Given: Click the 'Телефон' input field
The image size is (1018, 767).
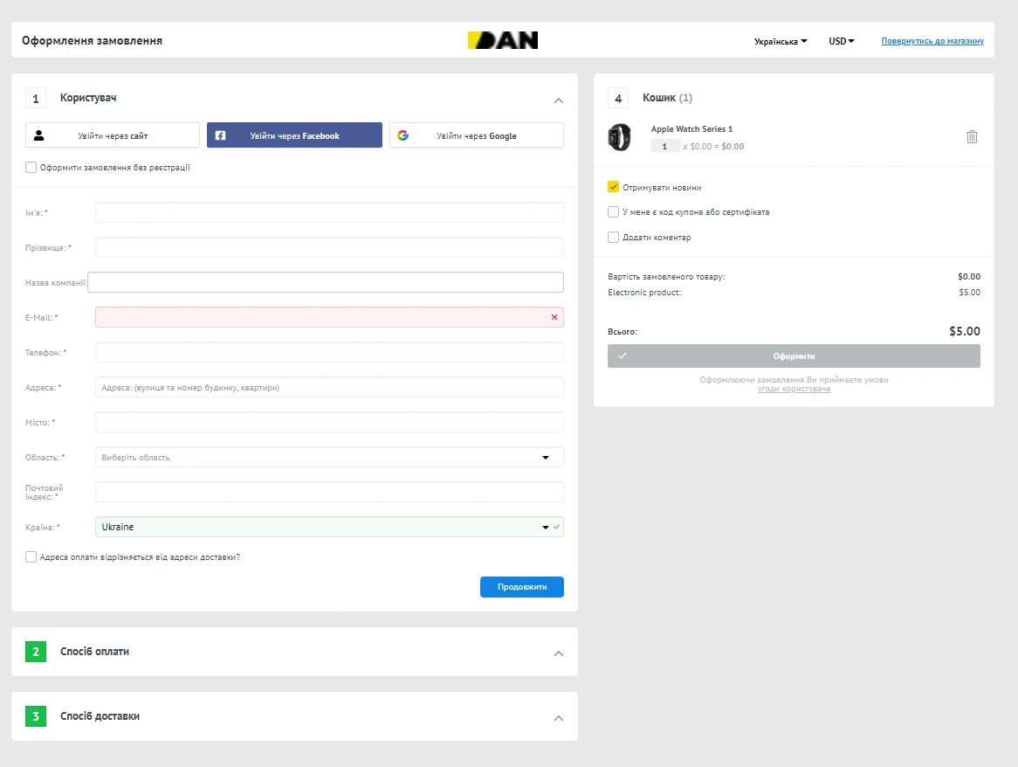Looking at the screenshot, I should pyautogui.click(x=329, y=352).
